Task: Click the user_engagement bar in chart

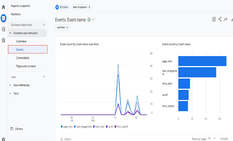Action: pyautogui.click(x=197, y=72)
